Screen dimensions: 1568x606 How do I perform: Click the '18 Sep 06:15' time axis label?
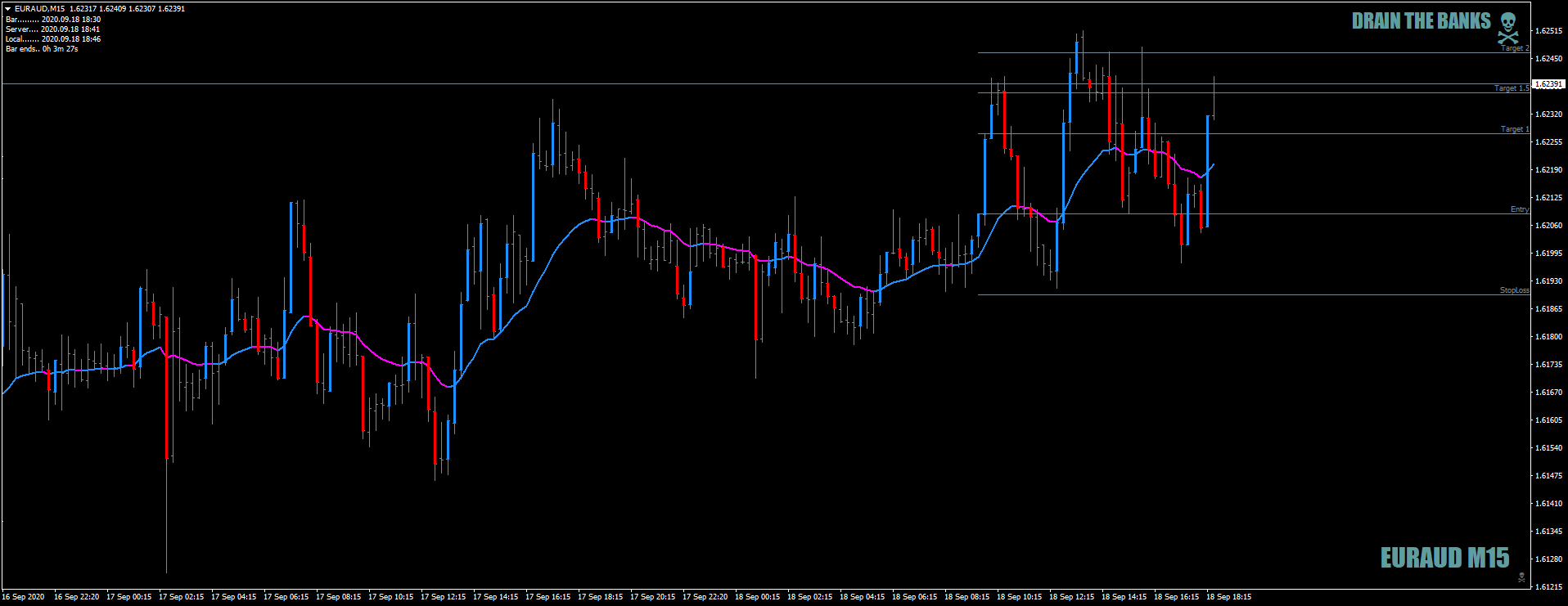pos(915,597)
